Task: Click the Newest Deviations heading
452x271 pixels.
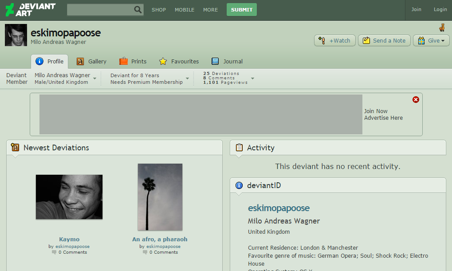Action: pyautogui.click(x=56, y=148)
